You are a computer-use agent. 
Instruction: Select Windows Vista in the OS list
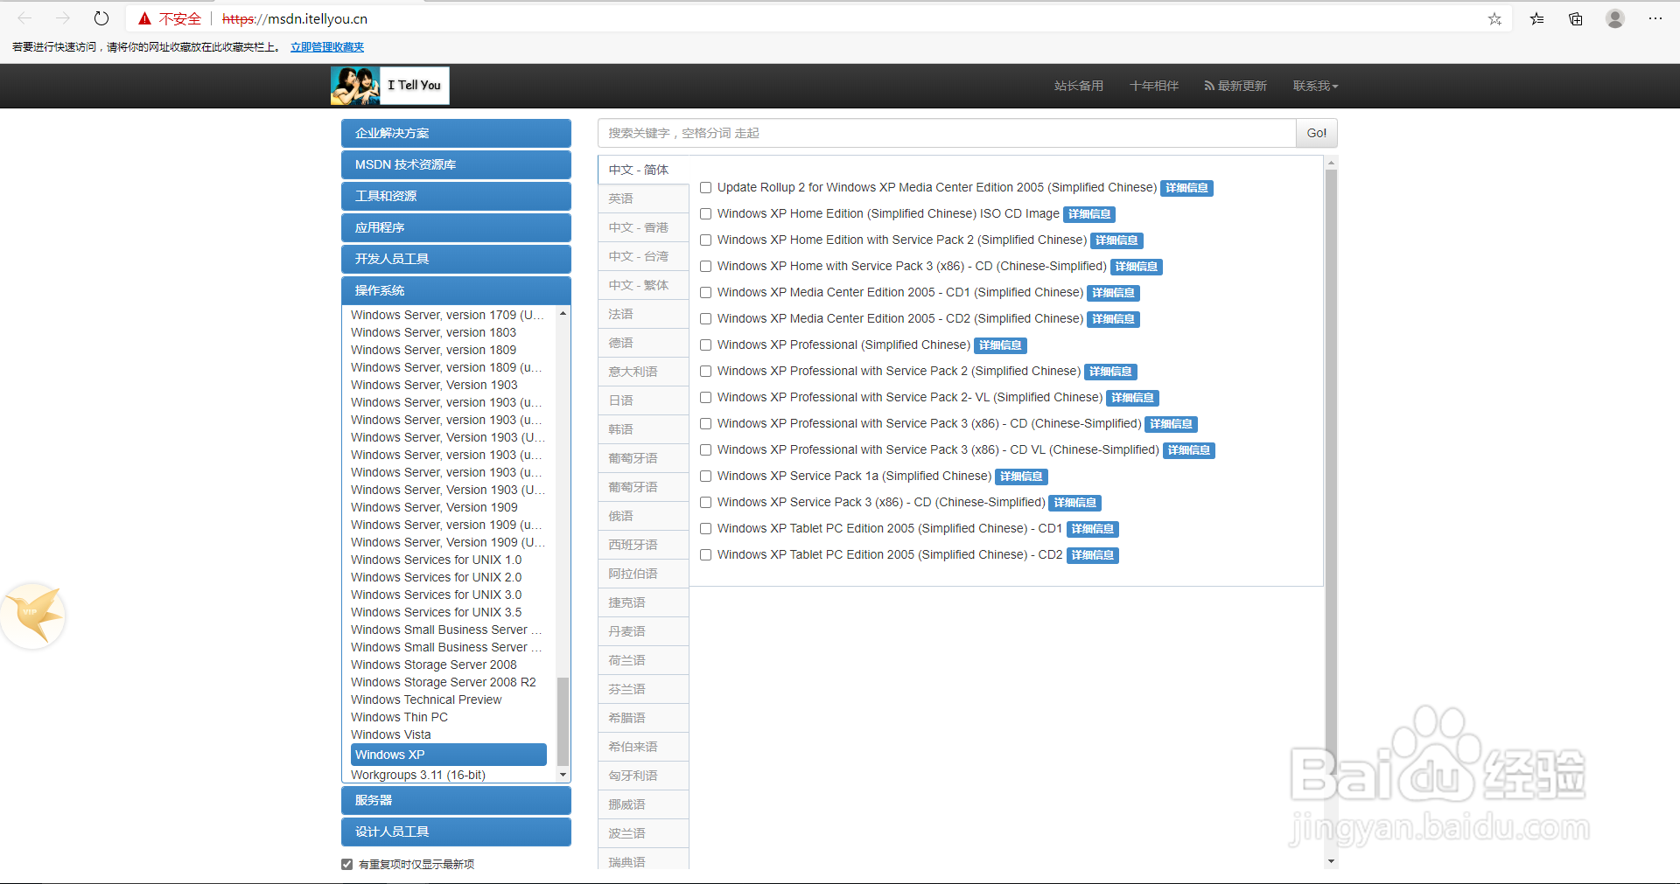[x=391, y=734]
